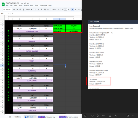Open the Extensions menu
The height and width of the screenshot is (118, 138).
(x=43, y=6)
